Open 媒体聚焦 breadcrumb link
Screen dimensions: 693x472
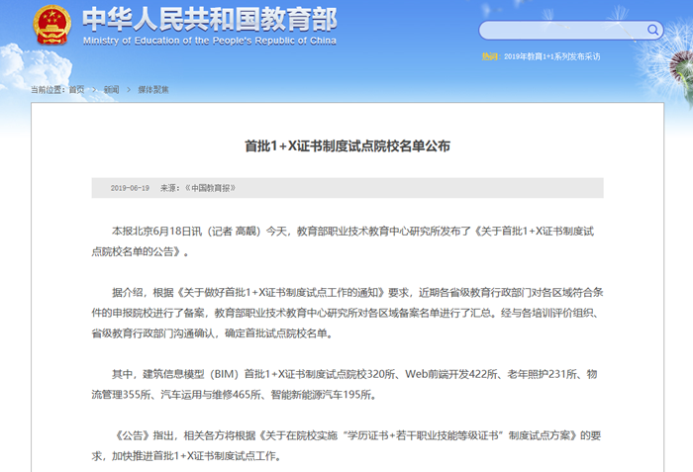pyautogui.click(x=153, y=90)
